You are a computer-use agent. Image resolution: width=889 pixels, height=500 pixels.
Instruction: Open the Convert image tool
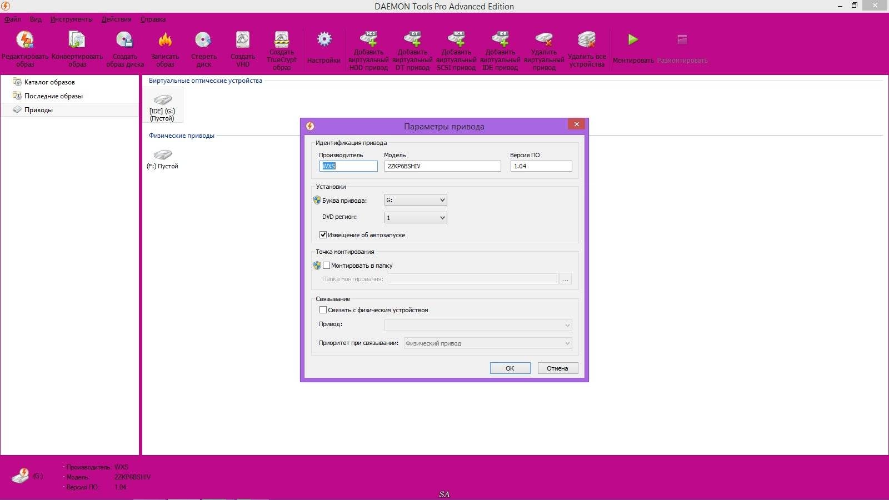[x=77, y=49]
